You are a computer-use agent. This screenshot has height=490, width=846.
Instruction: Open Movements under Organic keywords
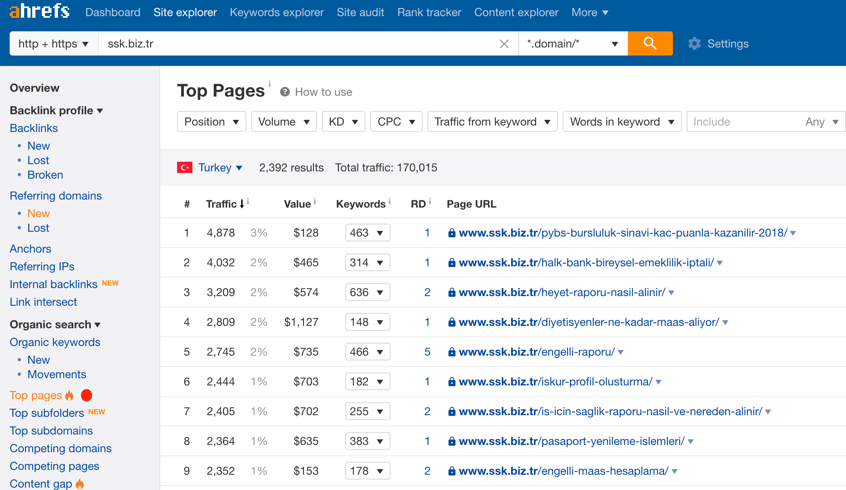point(57,374)
